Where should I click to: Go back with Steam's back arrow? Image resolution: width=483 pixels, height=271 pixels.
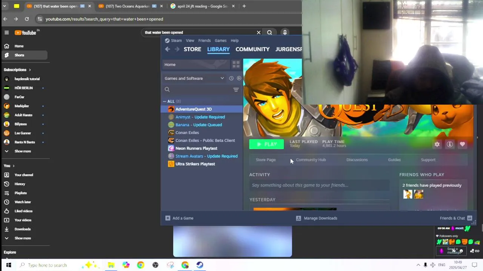[x=168, y=49]
